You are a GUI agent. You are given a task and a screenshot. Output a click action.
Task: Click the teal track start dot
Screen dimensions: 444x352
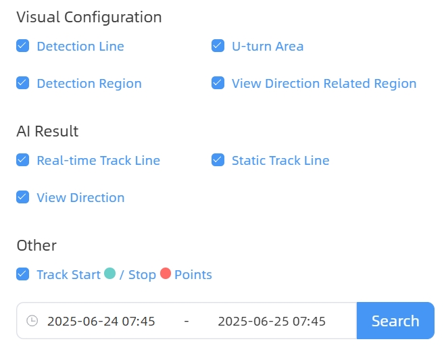point(110,274)
